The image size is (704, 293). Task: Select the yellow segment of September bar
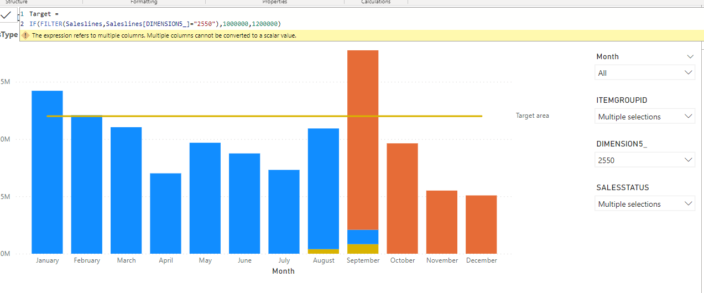363,249
